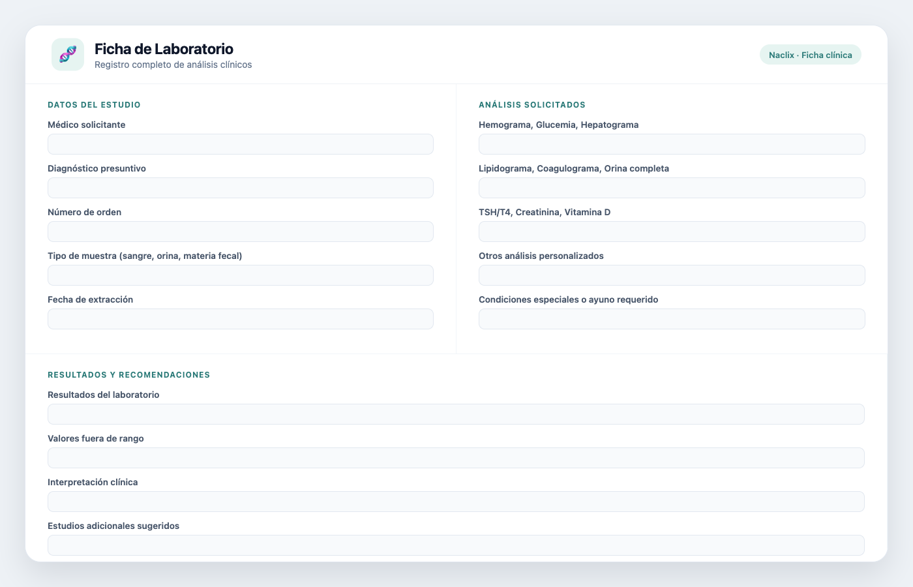Select the Fecha de extracción field
913x587 pixels.
(241, 319)
